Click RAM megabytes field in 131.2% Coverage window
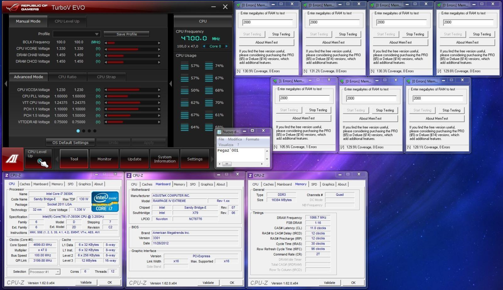Screen dimensions: 503x290 (x=334, y=22)
